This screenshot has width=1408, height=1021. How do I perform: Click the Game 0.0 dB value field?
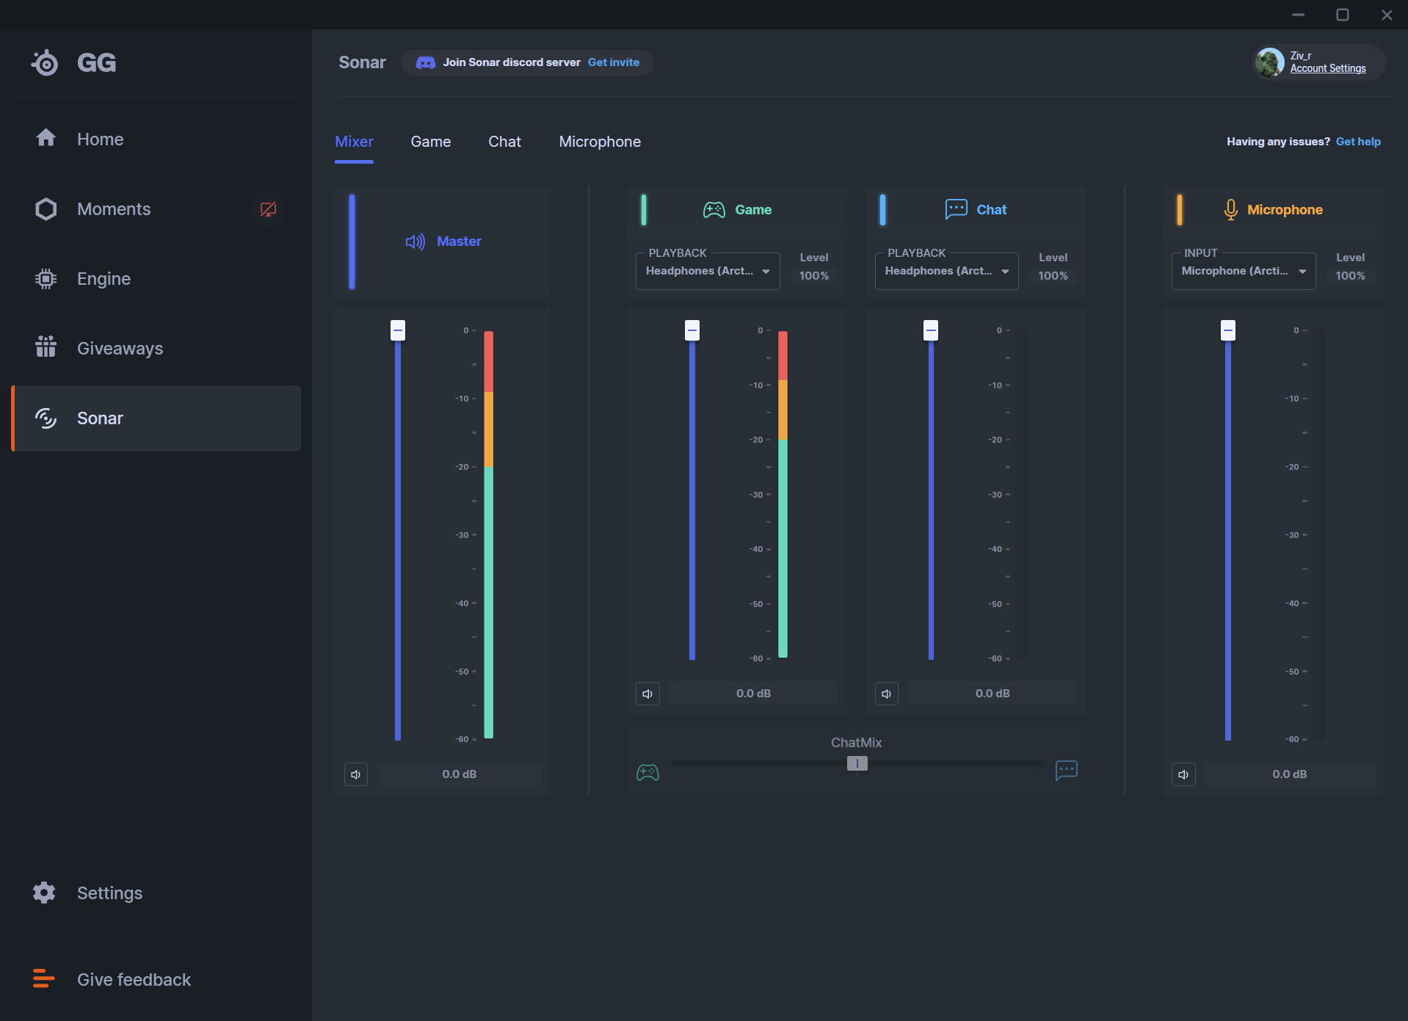754,694
